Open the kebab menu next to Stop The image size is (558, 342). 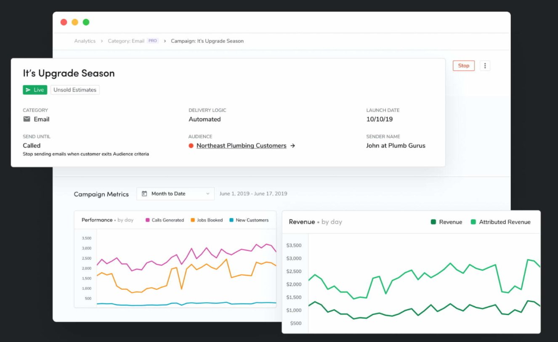pyautogui.click(x=485, y=65)
